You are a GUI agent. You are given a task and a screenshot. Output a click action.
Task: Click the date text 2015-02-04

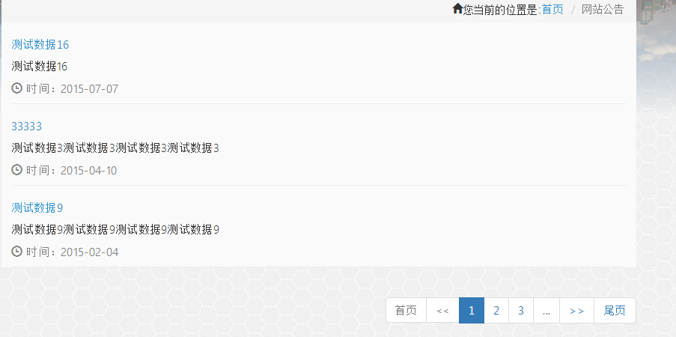(x=89, y=252)
